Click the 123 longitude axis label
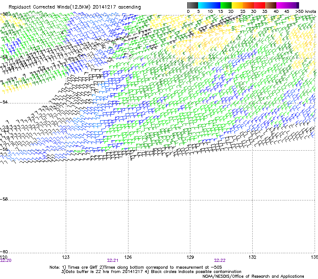The width and height of the screenshot is (318, 279). point(66,257)
